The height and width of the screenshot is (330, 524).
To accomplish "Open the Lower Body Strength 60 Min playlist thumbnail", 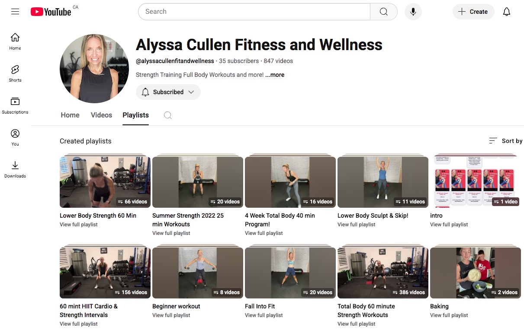I will (105, 181).
